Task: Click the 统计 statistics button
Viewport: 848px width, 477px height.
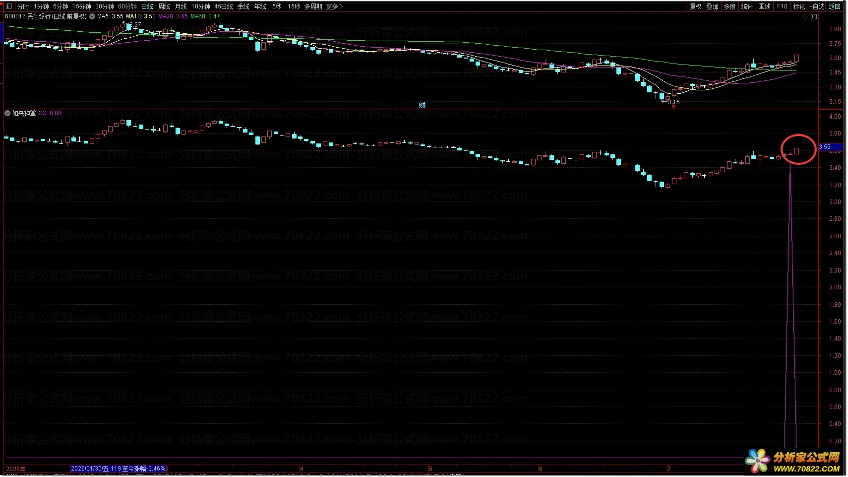Action: [747, 6]
